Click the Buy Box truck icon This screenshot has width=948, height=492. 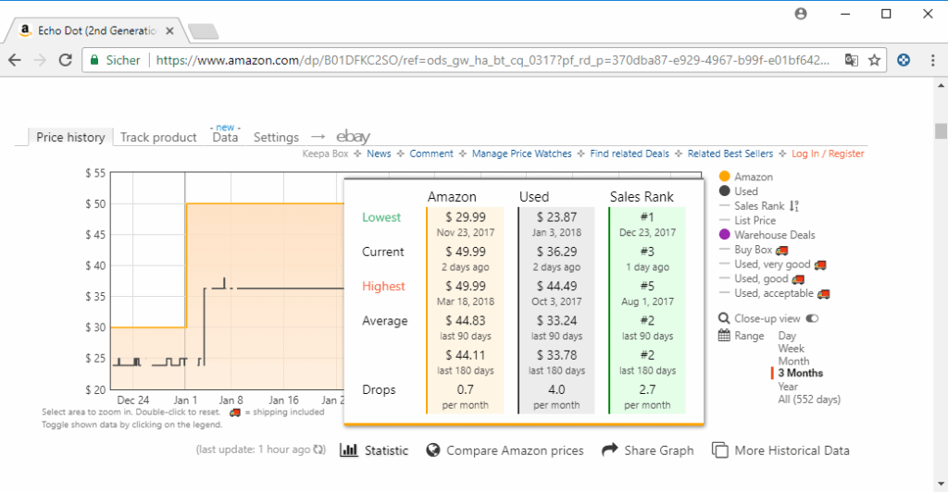click(x=781, y=250)
